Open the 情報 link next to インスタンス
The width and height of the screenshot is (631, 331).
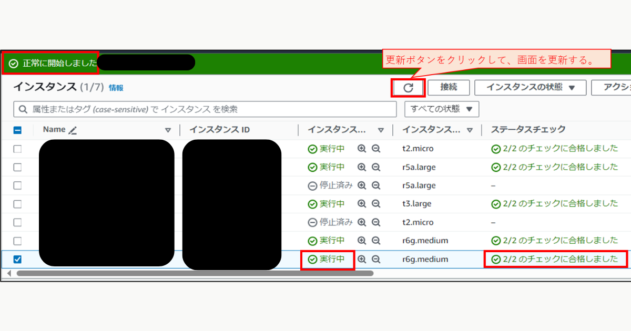click(x=115, y=88)
